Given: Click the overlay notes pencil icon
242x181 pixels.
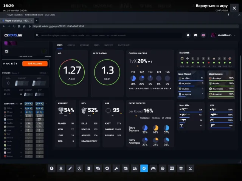Looking at the screenshot, I should 70,169.
